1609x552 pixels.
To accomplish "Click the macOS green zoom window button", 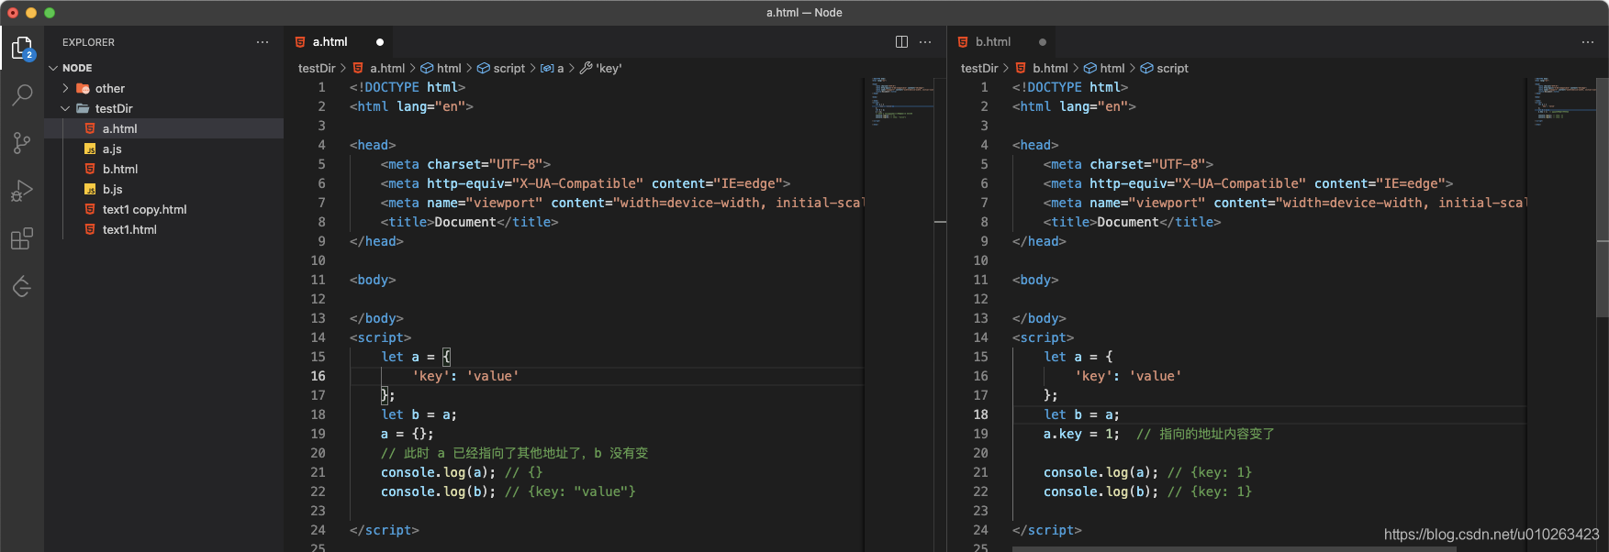I will 50,13.
